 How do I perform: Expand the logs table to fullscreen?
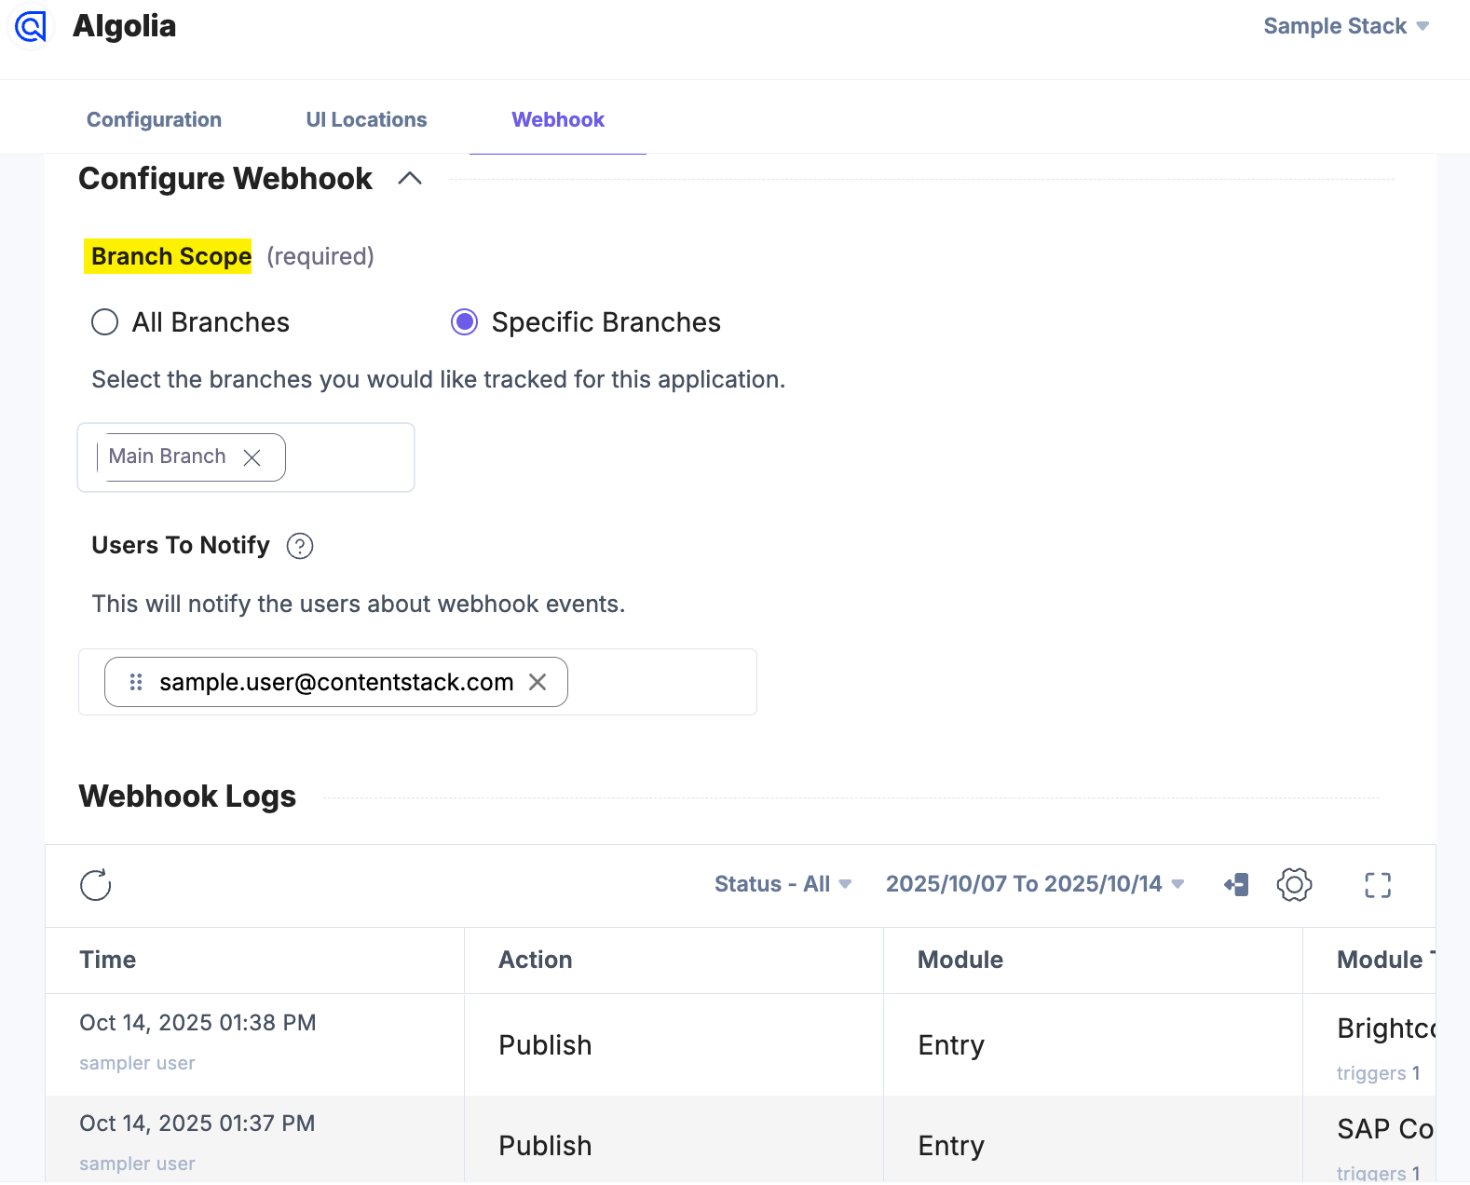(1378, 885)
